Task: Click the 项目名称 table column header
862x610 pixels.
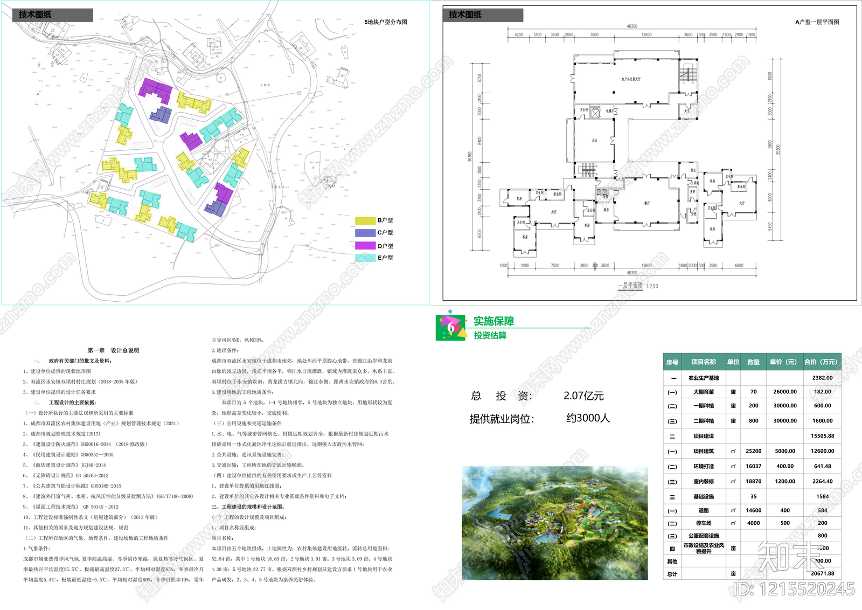Action: click(x=704, y=362)
